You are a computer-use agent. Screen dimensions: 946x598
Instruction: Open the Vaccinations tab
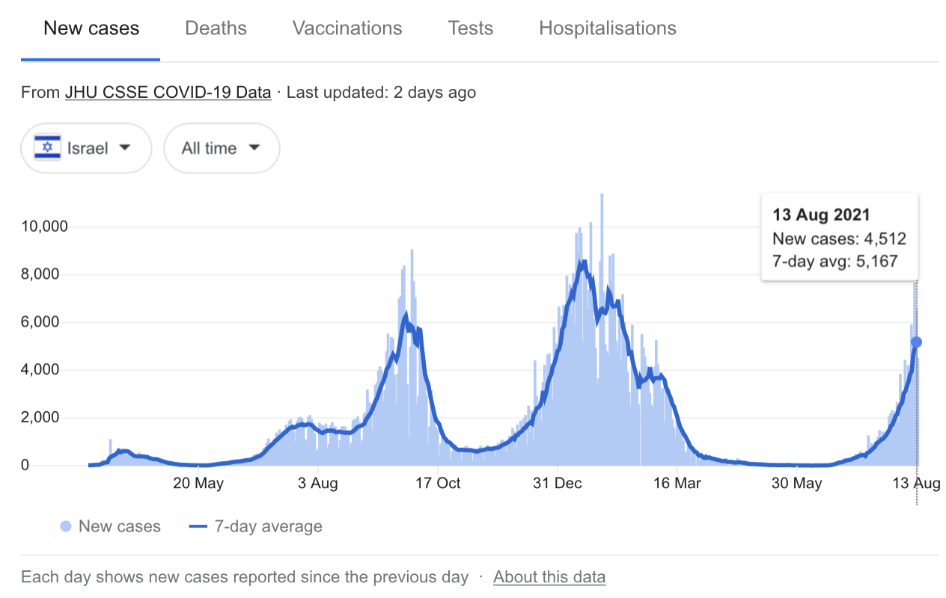point(347,28)
